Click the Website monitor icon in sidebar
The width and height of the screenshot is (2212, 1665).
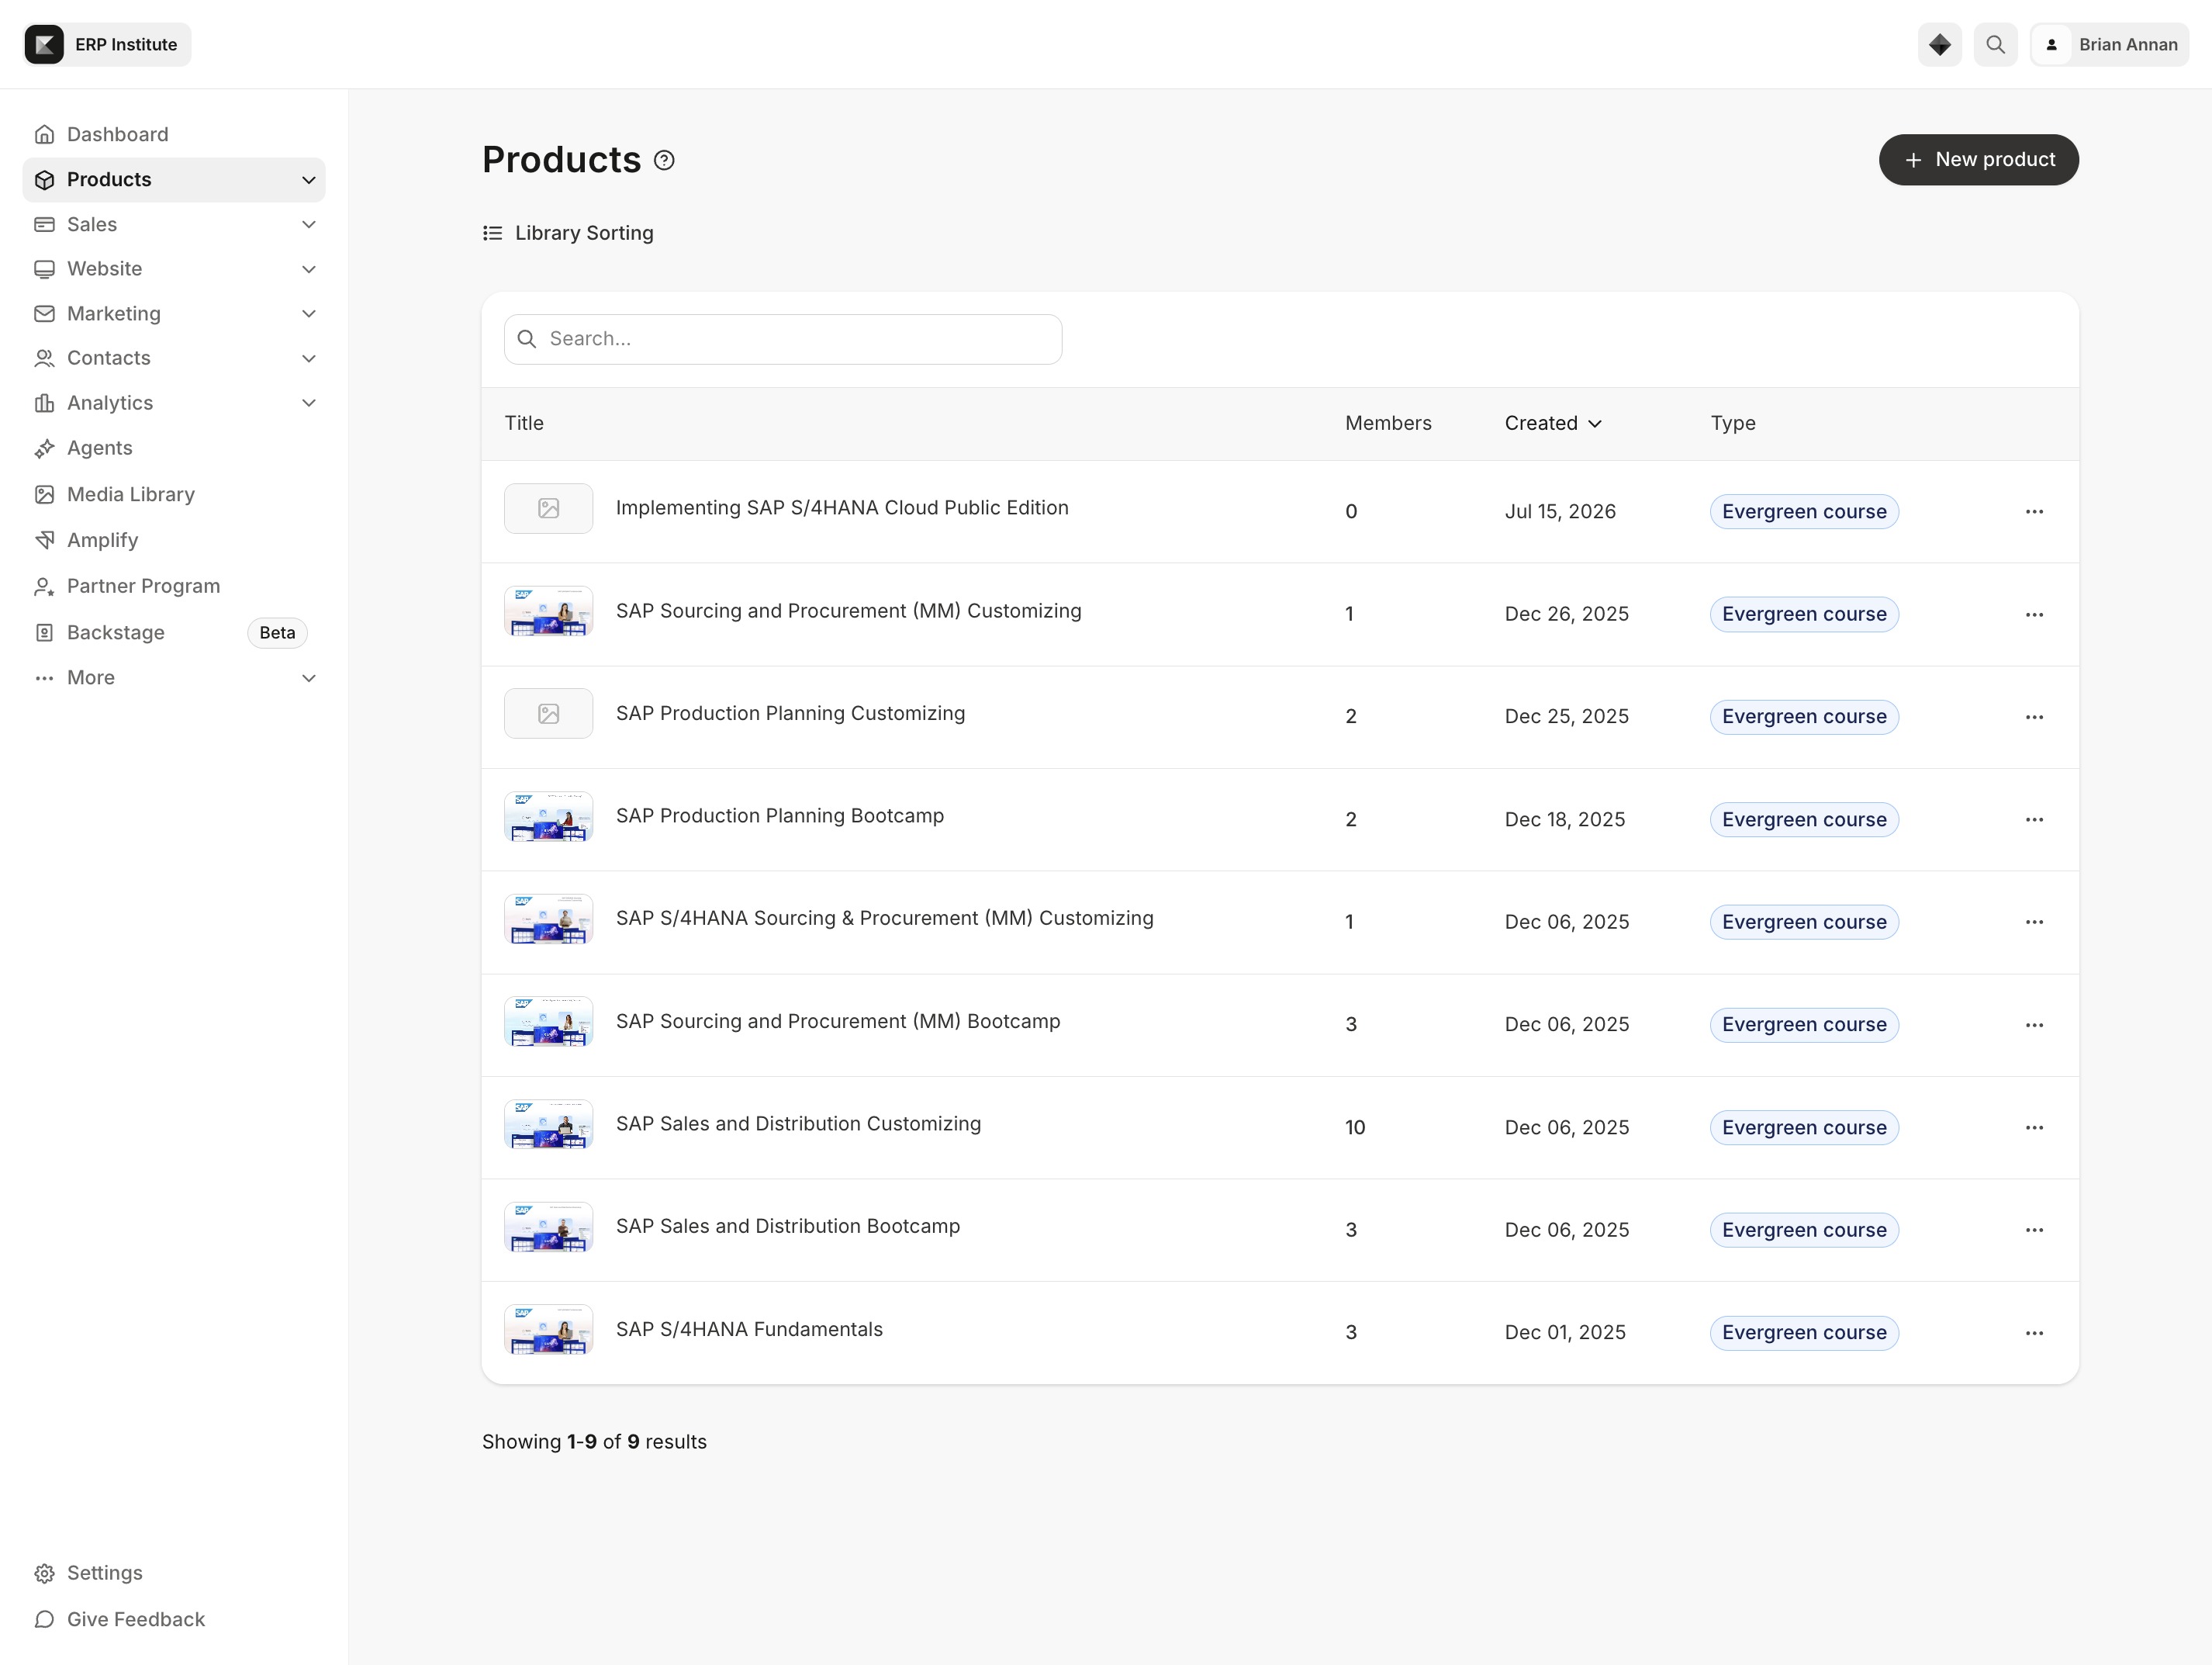[x=44, y=269]
